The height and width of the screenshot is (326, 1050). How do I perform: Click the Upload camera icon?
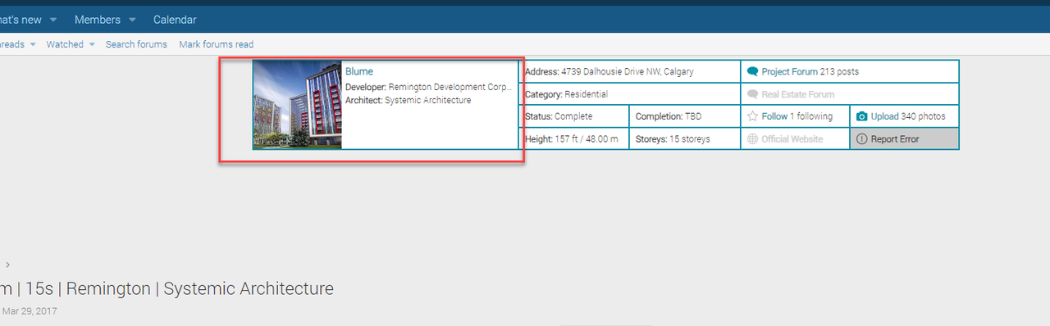(861, 116)
